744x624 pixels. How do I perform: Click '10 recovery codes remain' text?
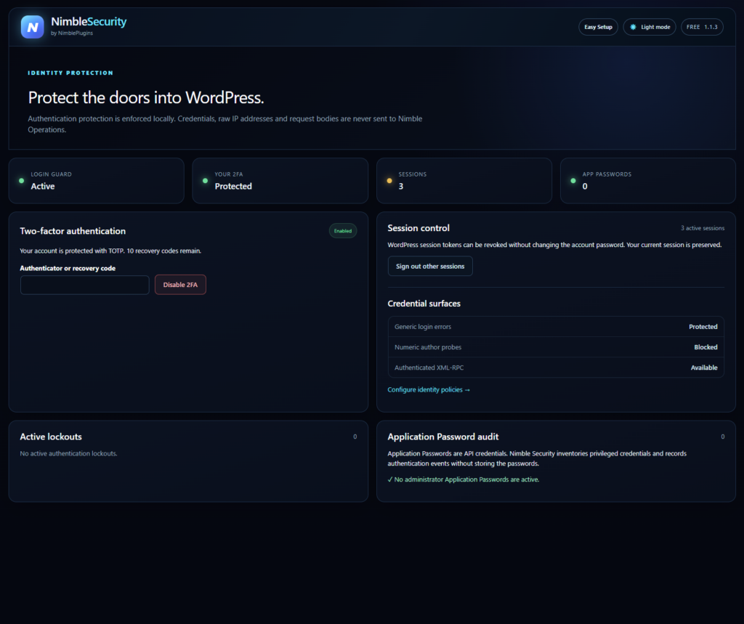[163, 251]
